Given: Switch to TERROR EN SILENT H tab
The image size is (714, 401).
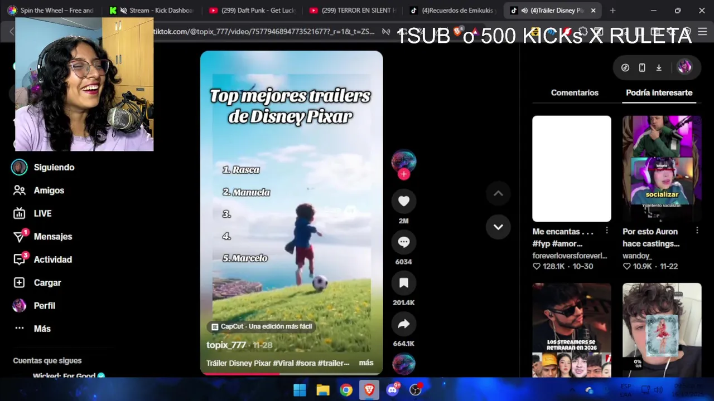Looking at the screenshot, I should (x=353, y=11).
